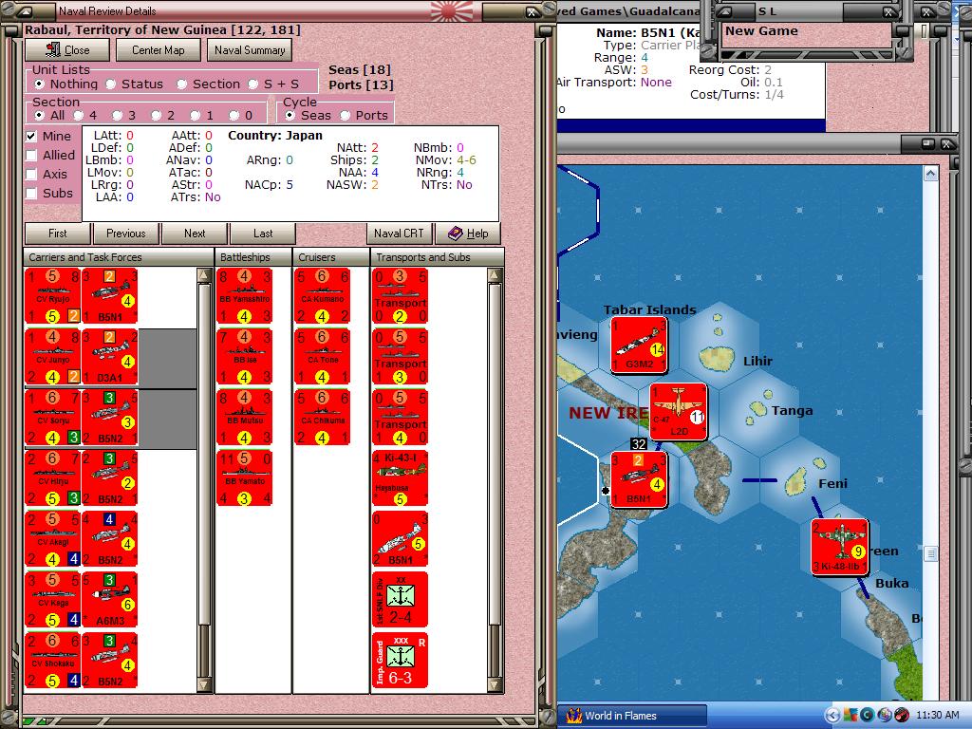
Task: Click the Battleships column header
Action: [252, 256]
